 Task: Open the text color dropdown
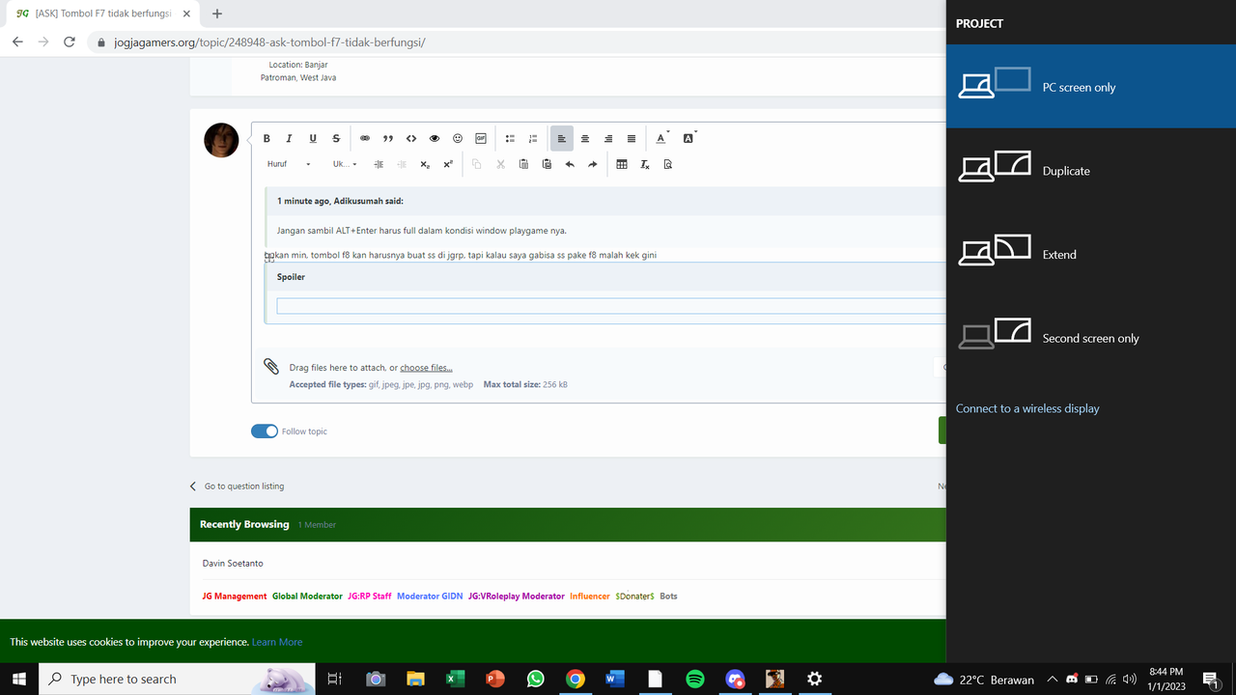pos(661,139)
